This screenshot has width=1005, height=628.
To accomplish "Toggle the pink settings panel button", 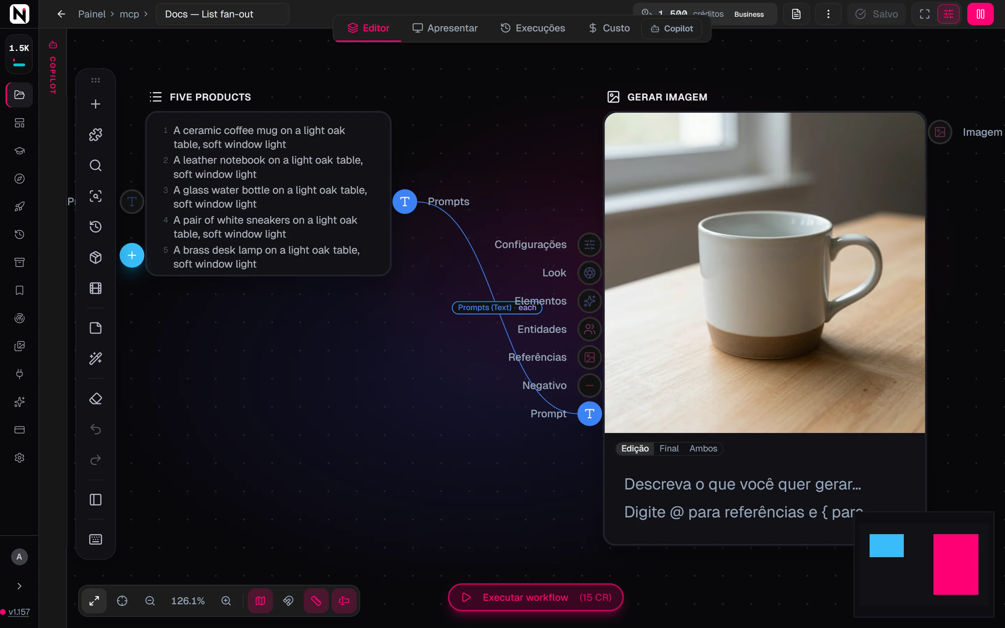I will (x=948, y=14).
